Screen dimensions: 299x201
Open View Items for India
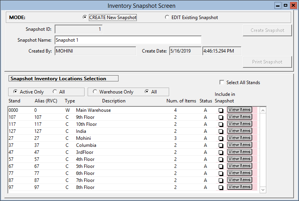(x=239, y=131)
